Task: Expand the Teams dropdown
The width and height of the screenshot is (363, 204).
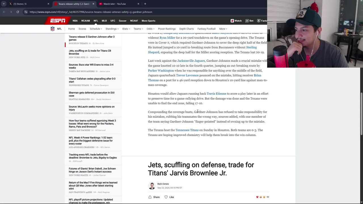Action: coord(138,29)
